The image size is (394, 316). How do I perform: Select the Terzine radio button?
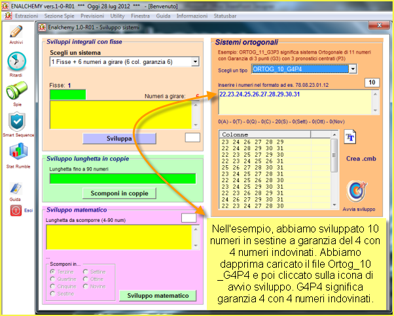(53, 271)
